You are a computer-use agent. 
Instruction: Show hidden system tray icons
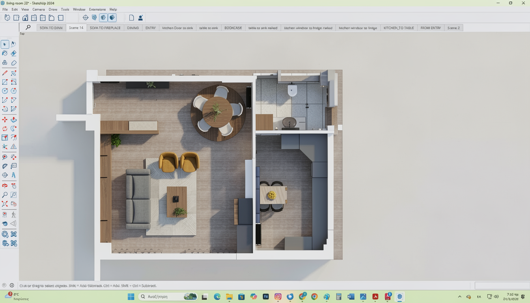coord(459,297)
